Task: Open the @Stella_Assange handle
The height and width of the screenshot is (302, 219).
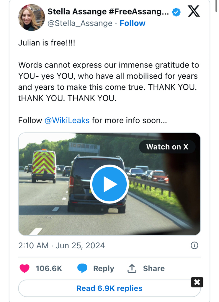Action: 80,23
